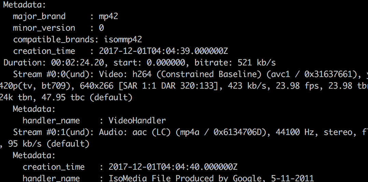Click the h264 codec name
Viewport: 368px width, 182px height.
142,74
